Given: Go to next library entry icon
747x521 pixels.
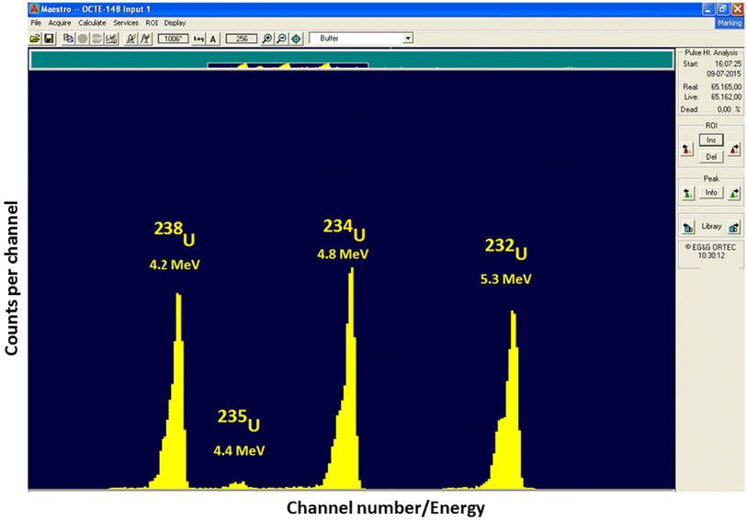Looking at the screenshot, I should tap(734, 227).
